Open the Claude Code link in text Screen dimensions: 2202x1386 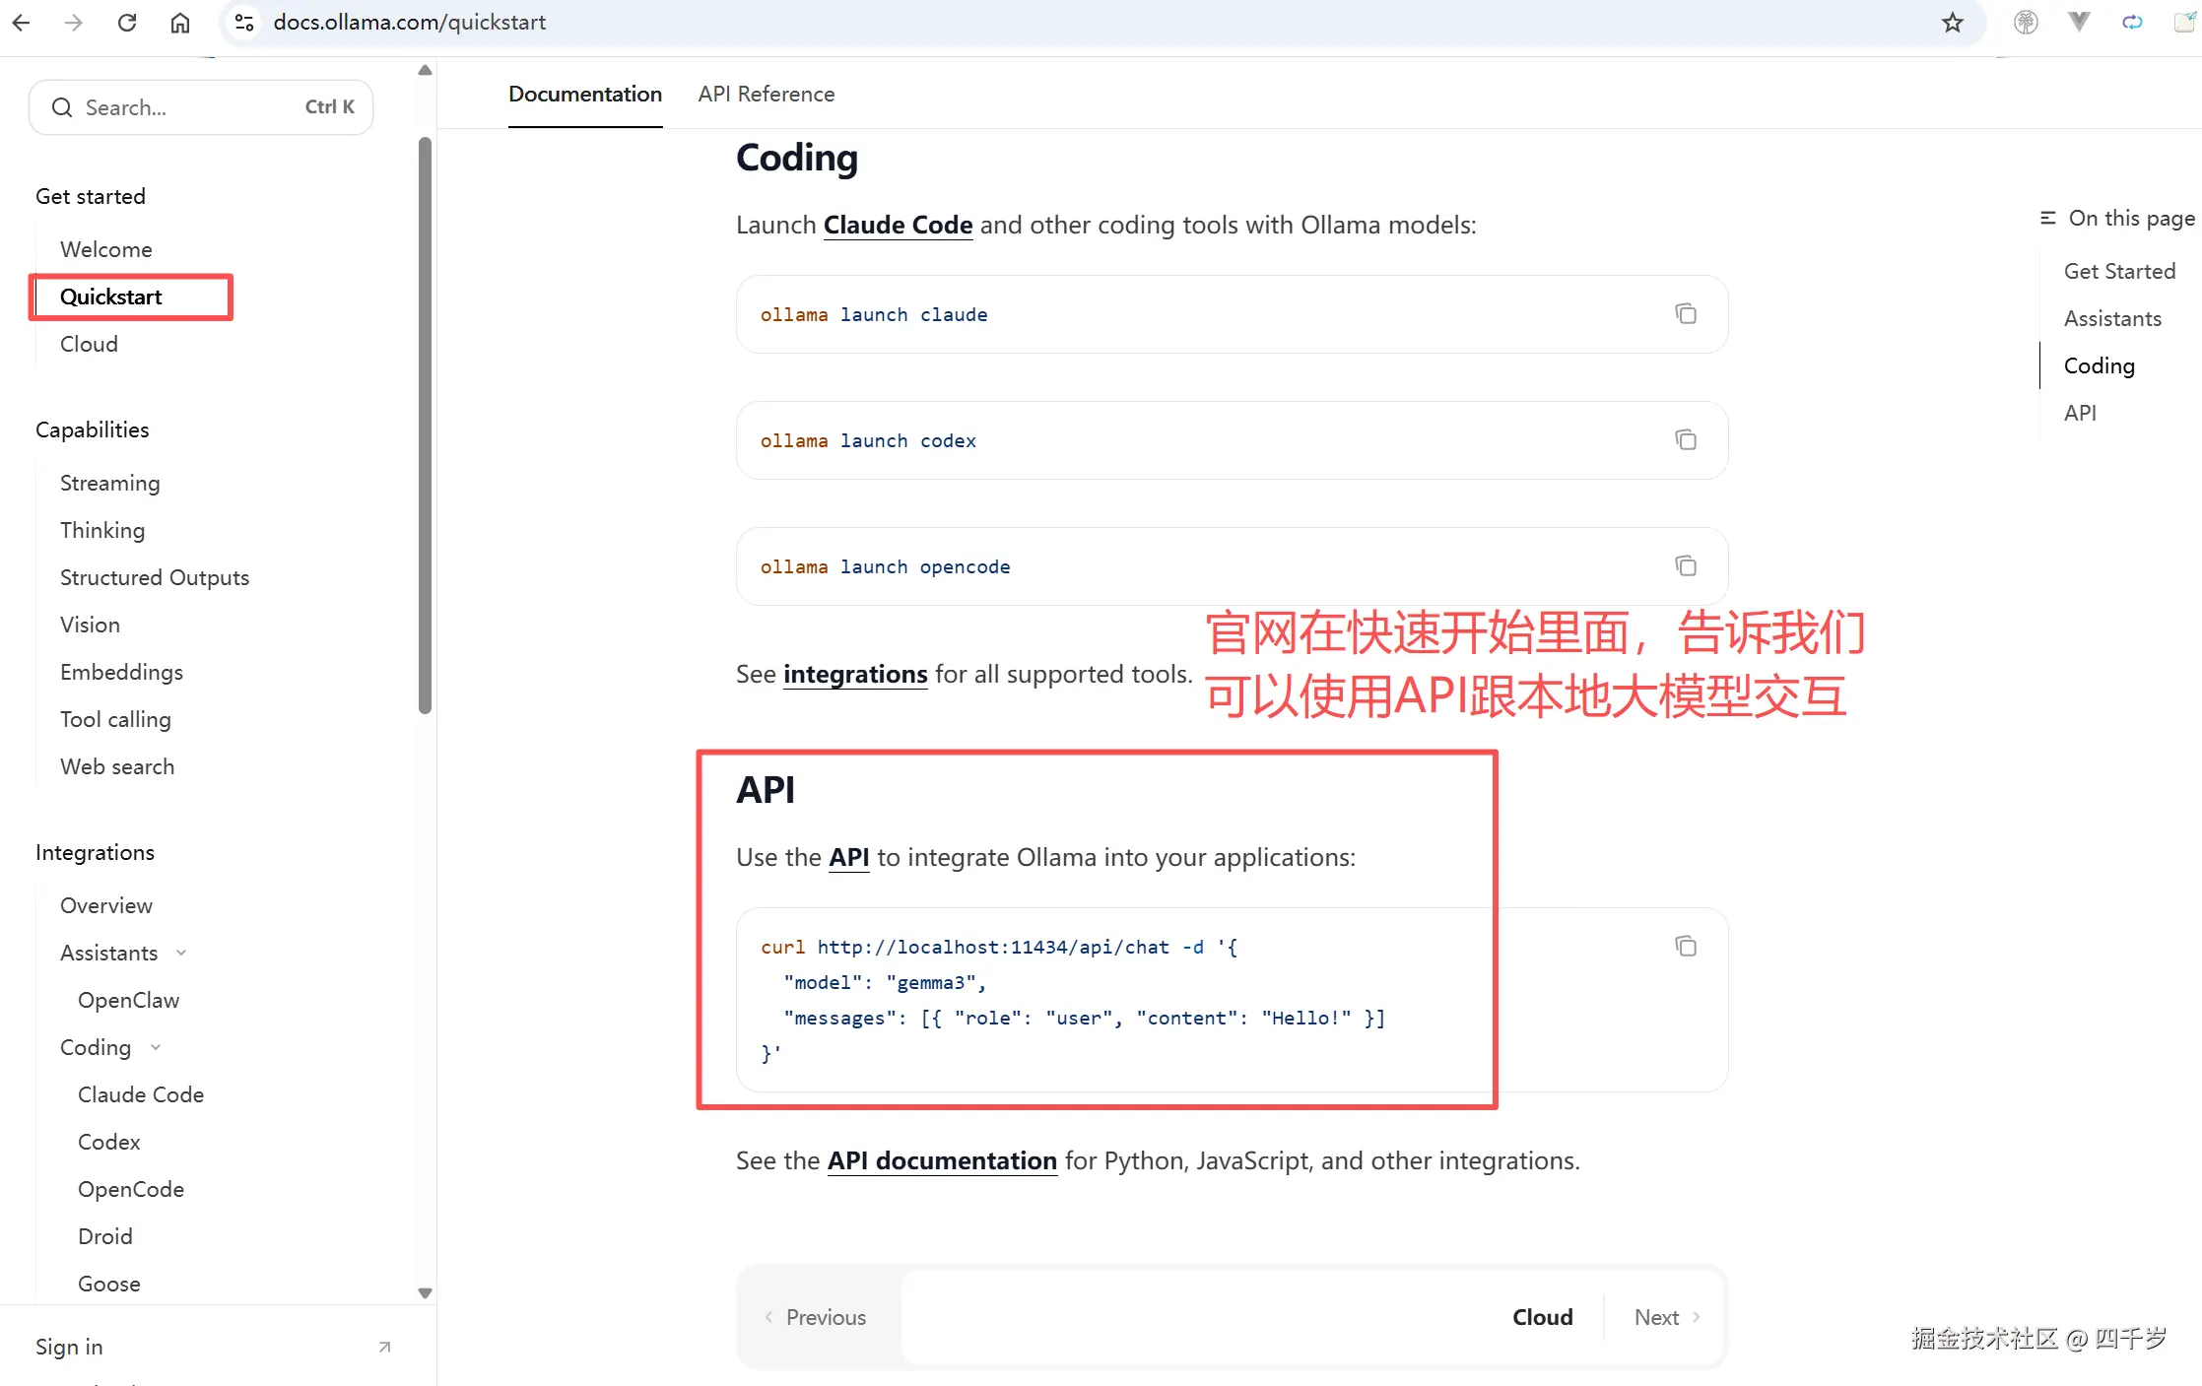point(897,226)
